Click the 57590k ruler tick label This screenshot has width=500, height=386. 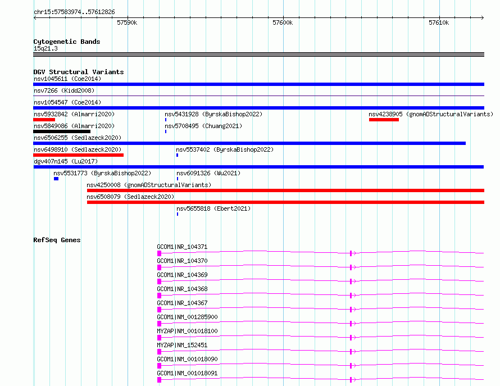[x=127, y=22]
